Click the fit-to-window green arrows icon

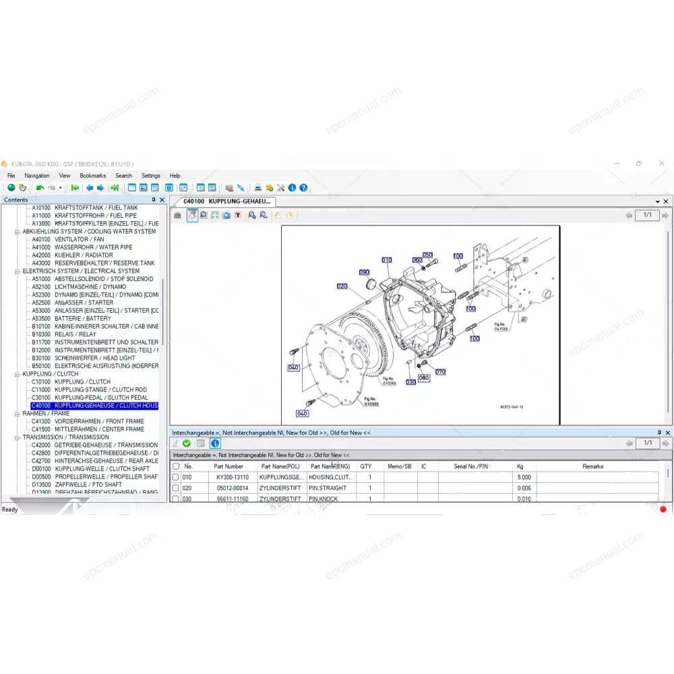pos(215,216)
